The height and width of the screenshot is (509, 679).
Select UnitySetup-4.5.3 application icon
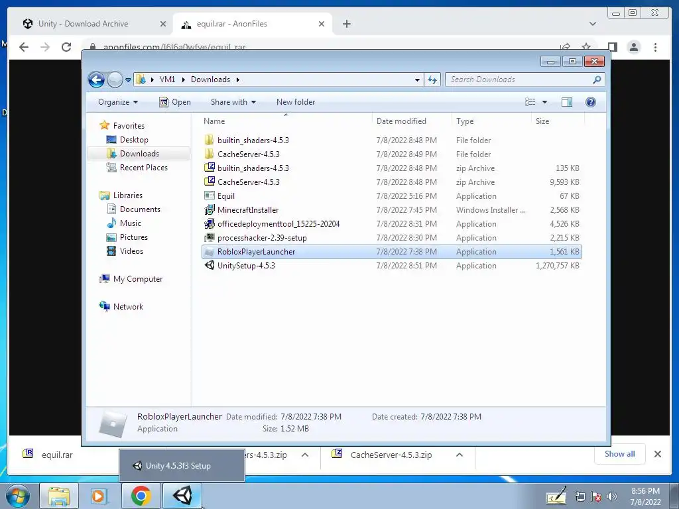209,265
